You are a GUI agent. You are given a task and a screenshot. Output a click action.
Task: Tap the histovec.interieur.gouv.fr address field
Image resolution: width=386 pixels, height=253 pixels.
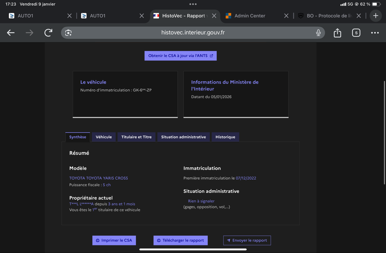pyautogui.click(x=193, y=33)
